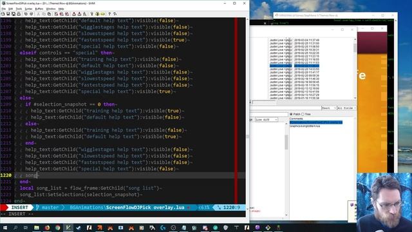Screen dimensions: 412x232
Task: Open the File menu in gVim
Action: [4, 9]
